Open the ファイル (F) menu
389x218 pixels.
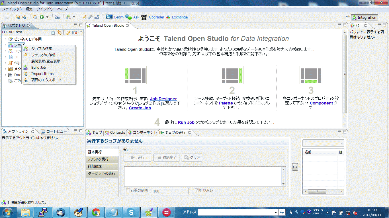tap(12, 9)
